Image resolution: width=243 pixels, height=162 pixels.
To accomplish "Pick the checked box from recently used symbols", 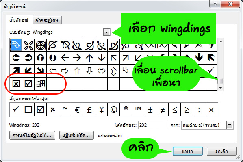I will pos(41,110).
